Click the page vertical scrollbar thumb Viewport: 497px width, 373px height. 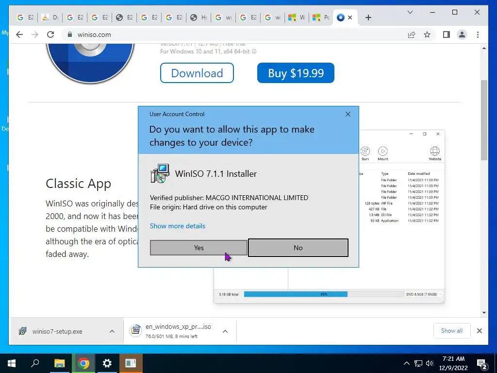point(484,120)
